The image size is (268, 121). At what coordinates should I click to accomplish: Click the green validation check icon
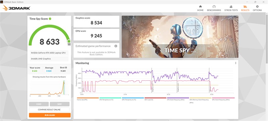click(x=50, y=19)
